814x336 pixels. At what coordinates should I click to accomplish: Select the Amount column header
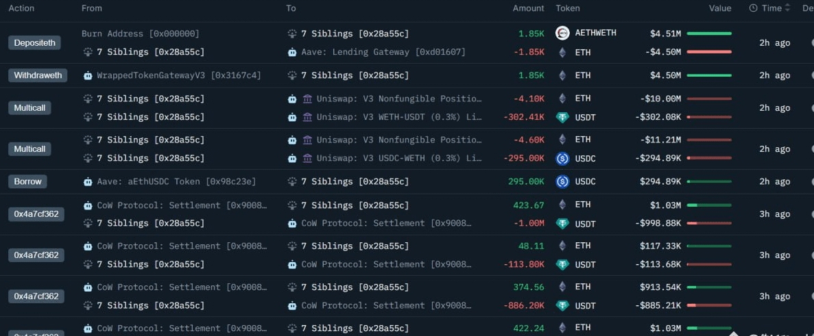pyautogui.click(x=529, y=8)
